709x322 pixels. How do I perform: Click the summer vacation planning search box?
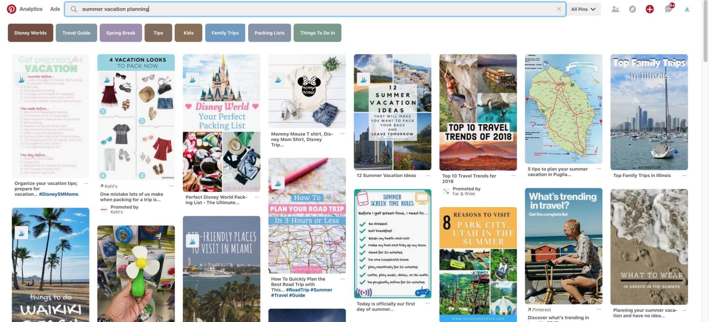pos(315,9)
